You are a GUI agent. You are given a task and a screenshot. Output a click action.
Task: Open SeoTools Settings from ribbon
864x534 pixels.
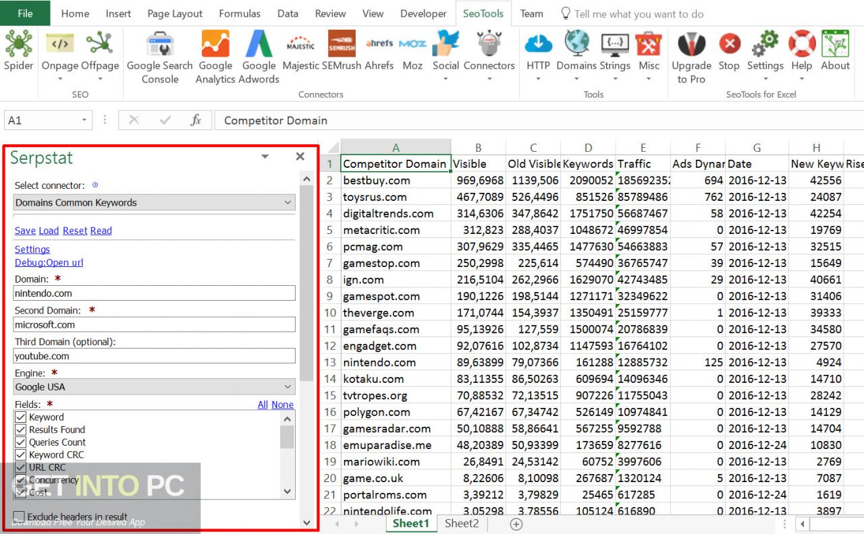765,56
